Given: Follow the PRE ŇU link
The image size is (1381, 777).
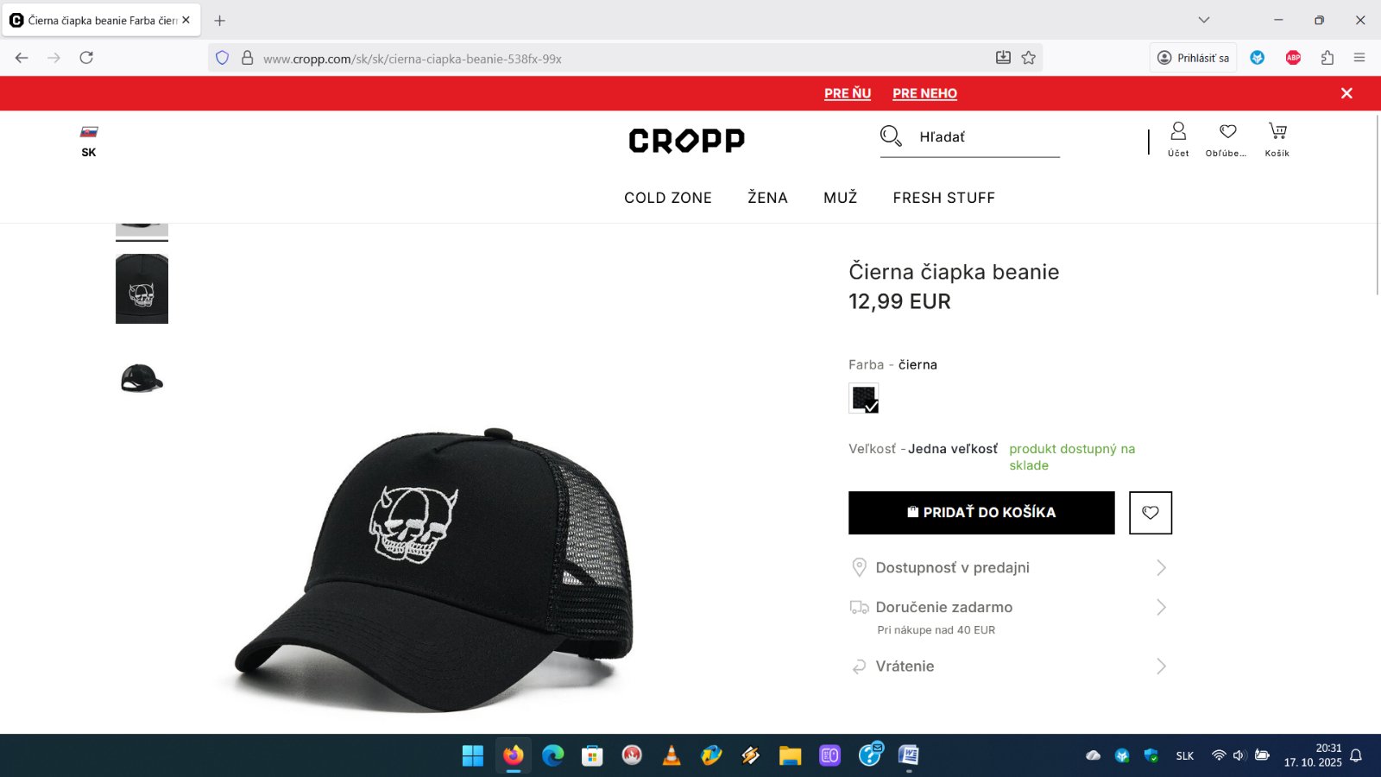Looking at the screenshot, I should click(848, 93).
